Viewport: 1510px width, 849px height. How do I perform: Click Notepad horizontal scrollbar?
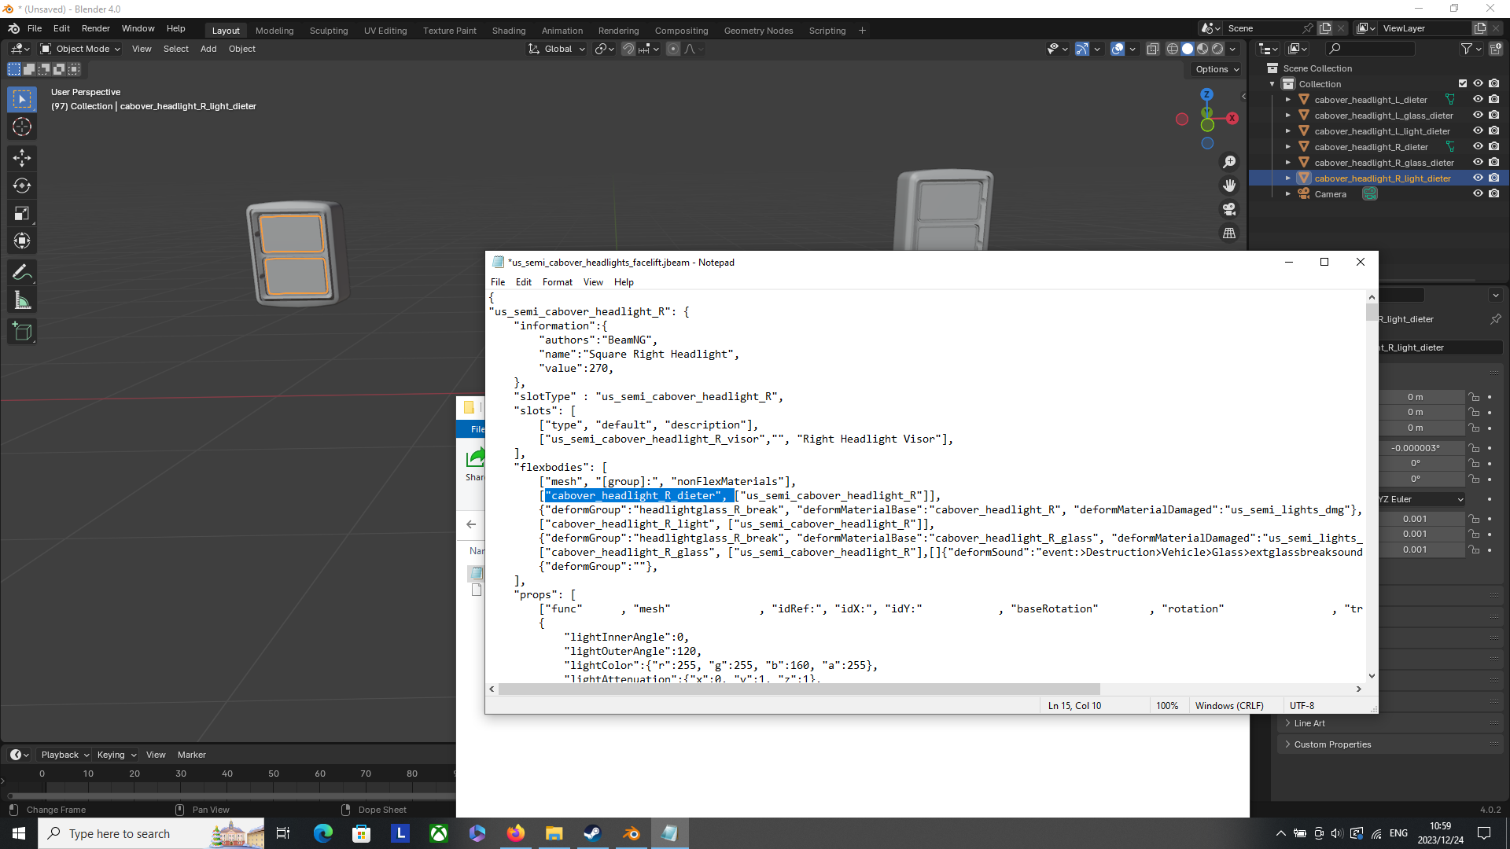point(798,689)
